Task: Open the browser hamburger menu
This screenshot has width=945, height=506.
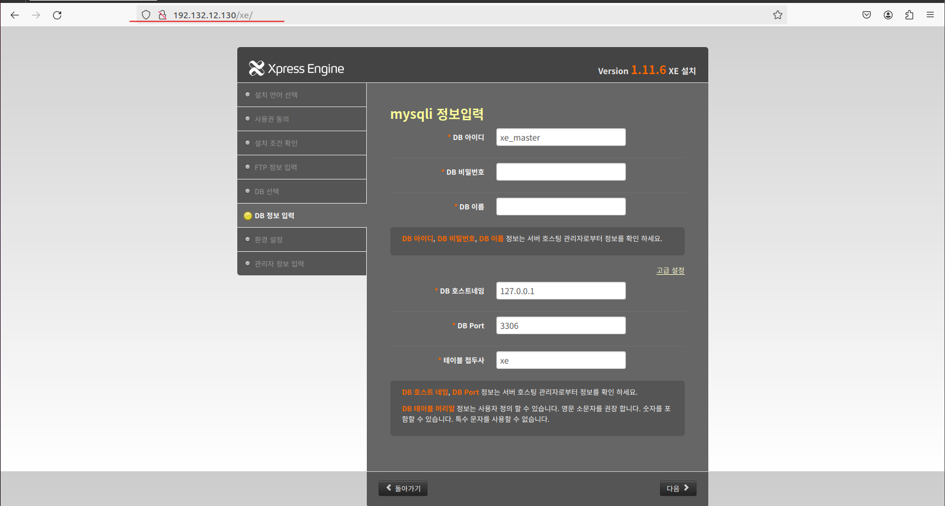Action: click(930, 15)
